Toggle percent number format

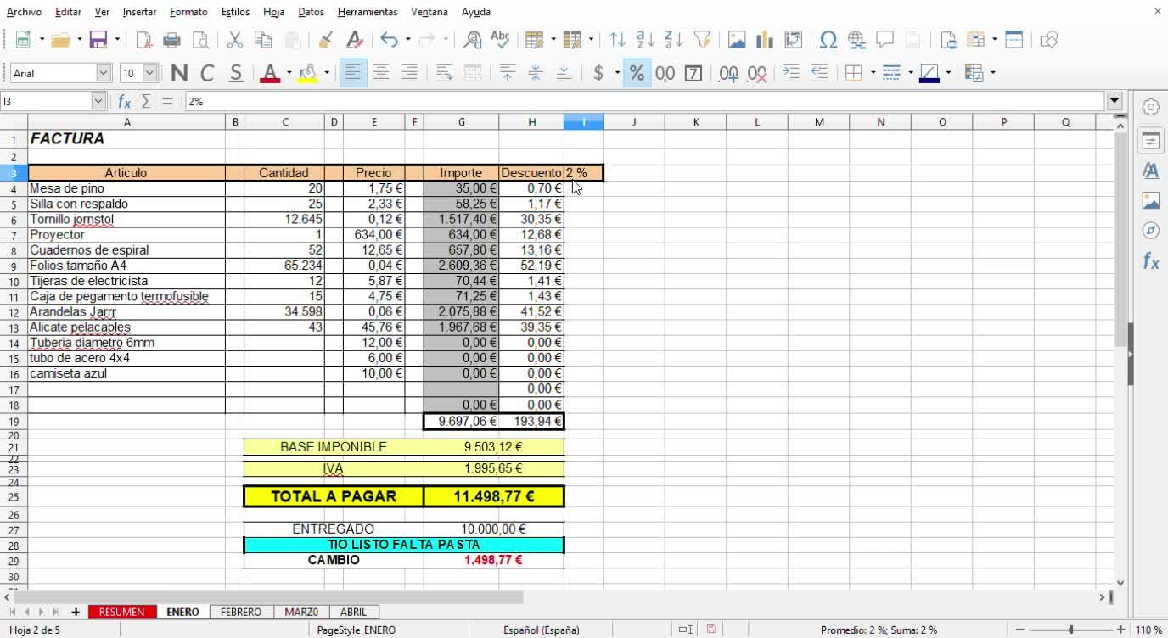point(636,73)
